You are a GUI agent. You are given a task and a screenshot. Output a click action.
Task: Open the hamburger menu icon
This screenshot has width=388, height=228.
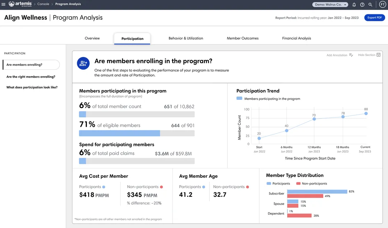[4, 4]
